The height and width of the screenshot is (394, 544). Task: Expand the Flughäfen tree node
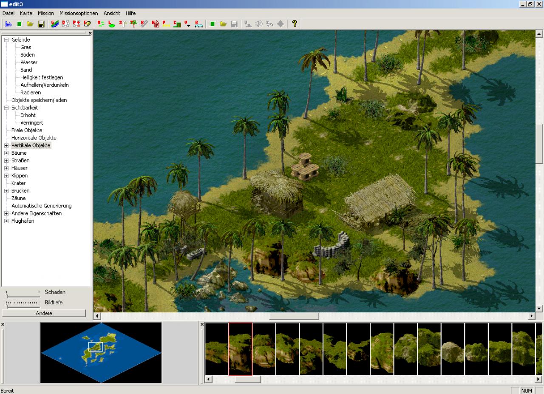point(6,221)
